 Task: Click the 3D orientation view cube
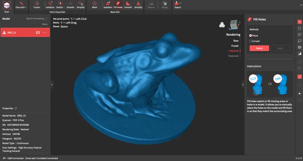point(234,25)
